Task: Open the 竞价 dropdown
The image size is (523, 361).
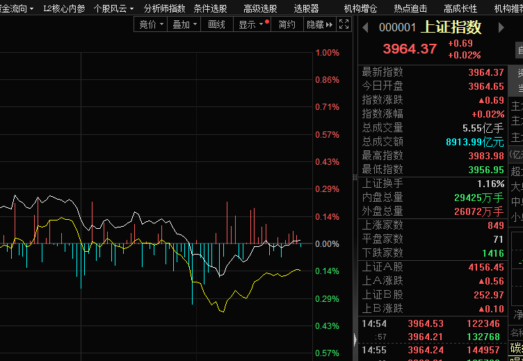Action: 152,24
